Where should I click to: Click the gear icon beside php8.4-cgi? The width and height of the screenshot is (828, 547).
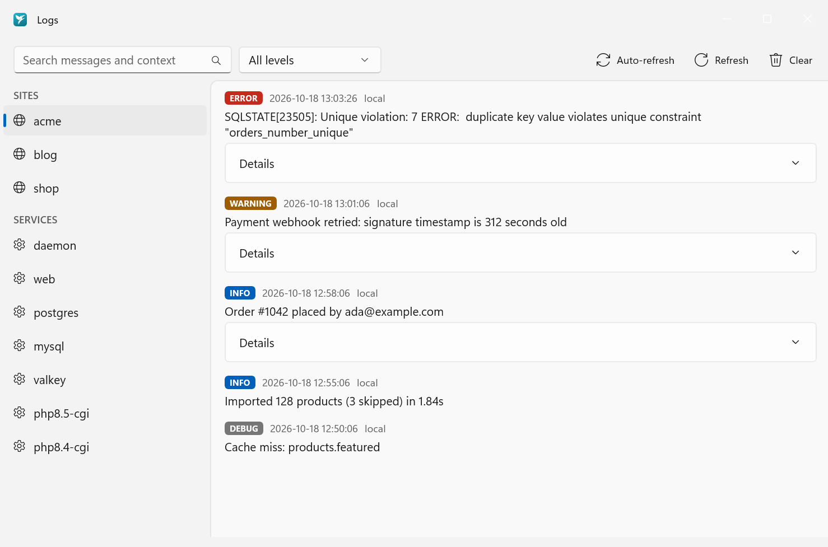point(20,446)
